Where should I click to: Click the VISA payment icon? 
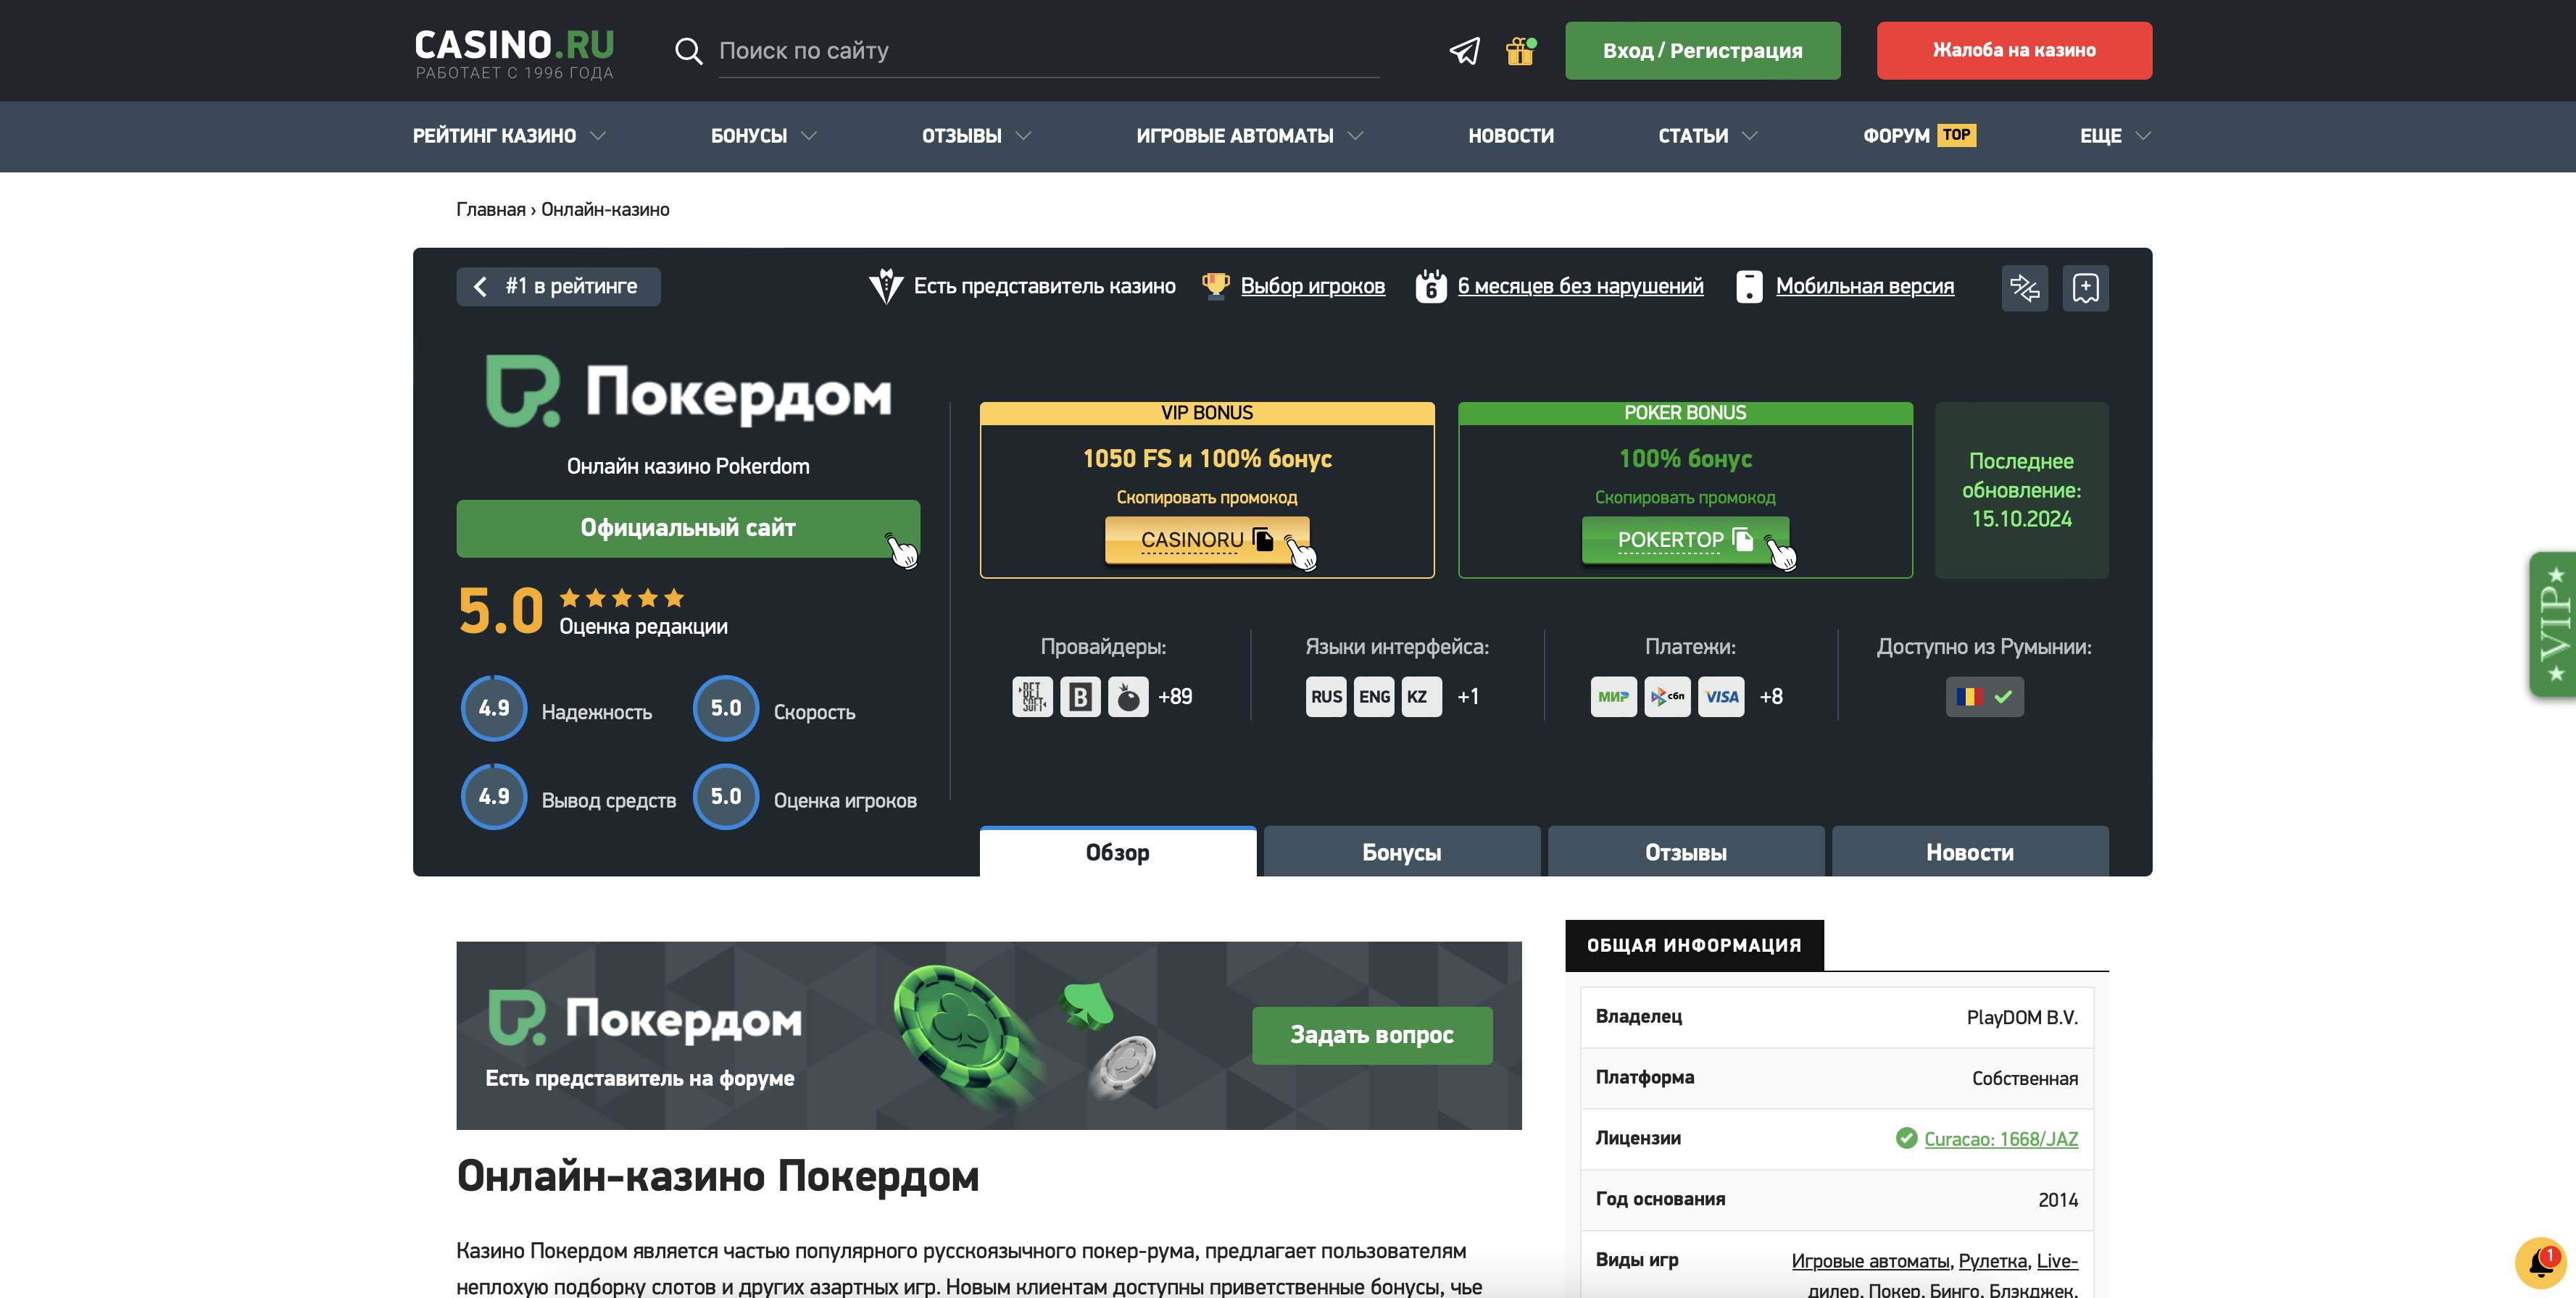[1721, 697]
